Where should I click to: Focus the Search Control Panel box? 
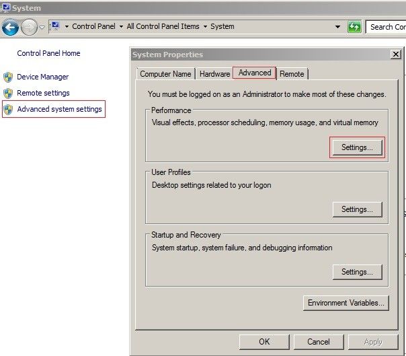point(386,27)
